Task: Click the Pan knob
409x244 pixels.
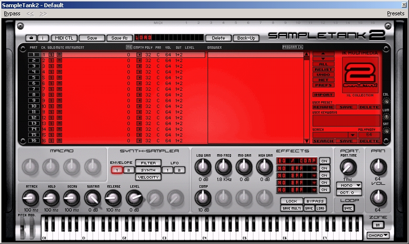Action: (x=378, y=167)
